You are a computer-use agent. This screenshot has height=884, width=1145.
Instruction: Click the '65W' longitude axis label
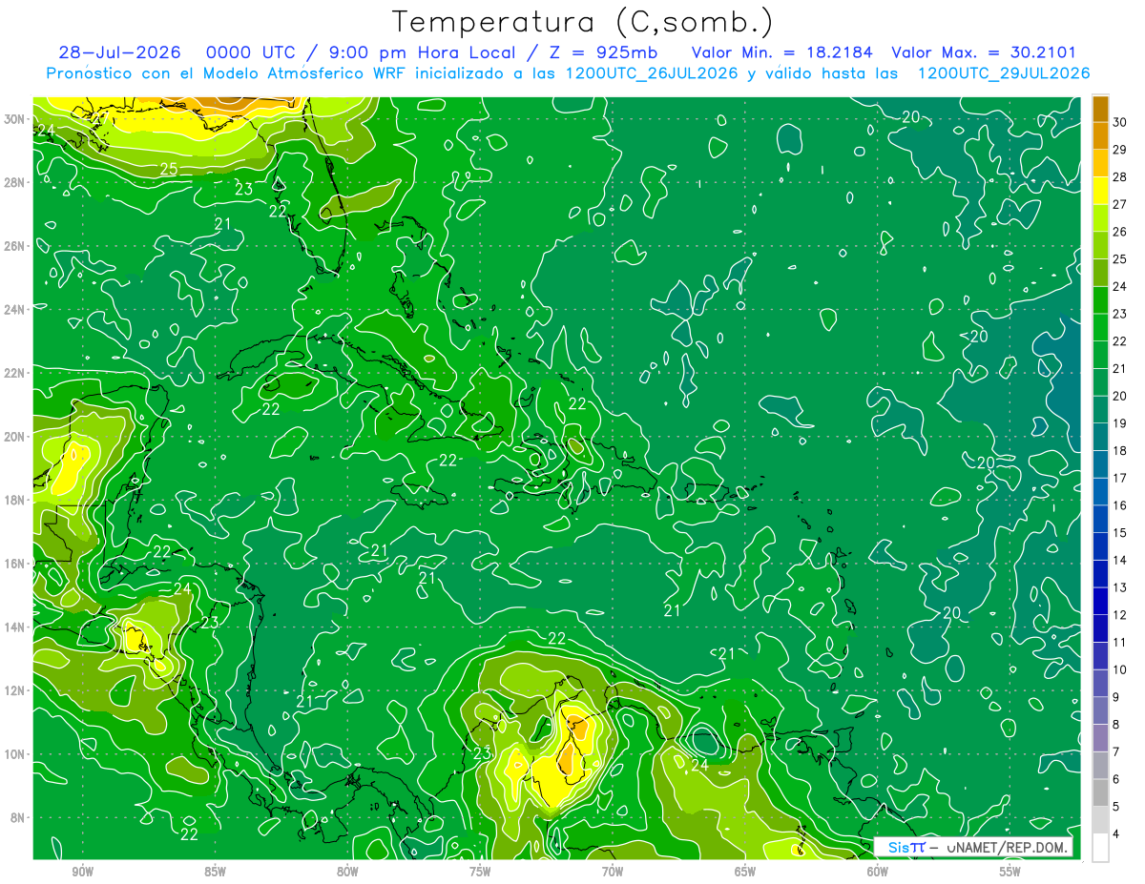coord(745,872)
